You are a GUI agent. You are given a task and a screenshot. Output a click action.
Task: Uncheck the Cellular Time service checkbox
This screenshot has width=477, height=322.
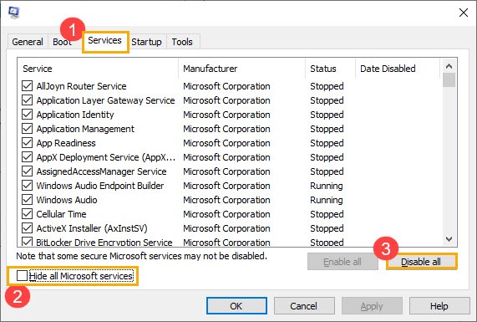tap(27, 214)
